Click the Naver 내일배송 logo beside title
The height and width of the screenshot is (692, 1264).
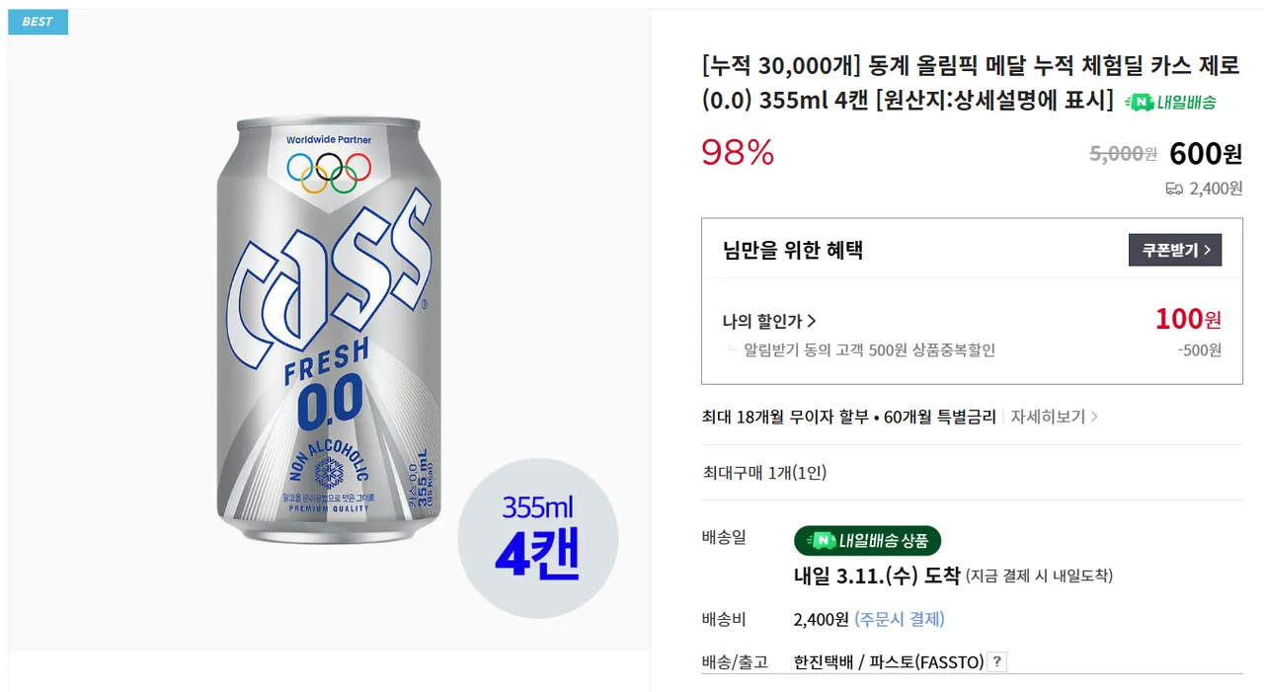pos(1170,102)
